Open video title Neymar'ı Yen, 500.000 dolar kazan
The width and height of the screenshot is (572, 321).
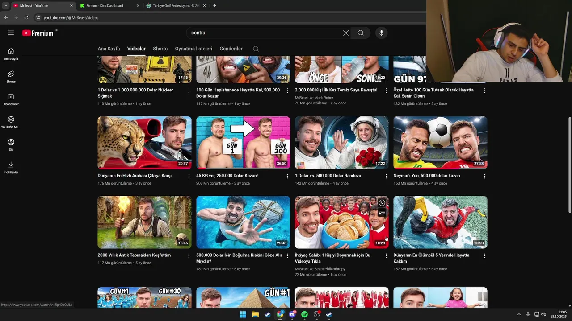click(426, 176)
